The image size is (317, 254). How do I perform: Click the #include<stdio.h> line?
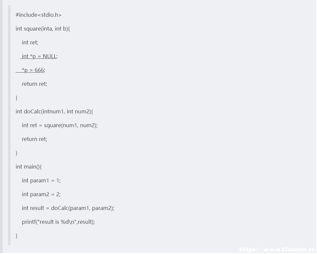tap(38, 15)
